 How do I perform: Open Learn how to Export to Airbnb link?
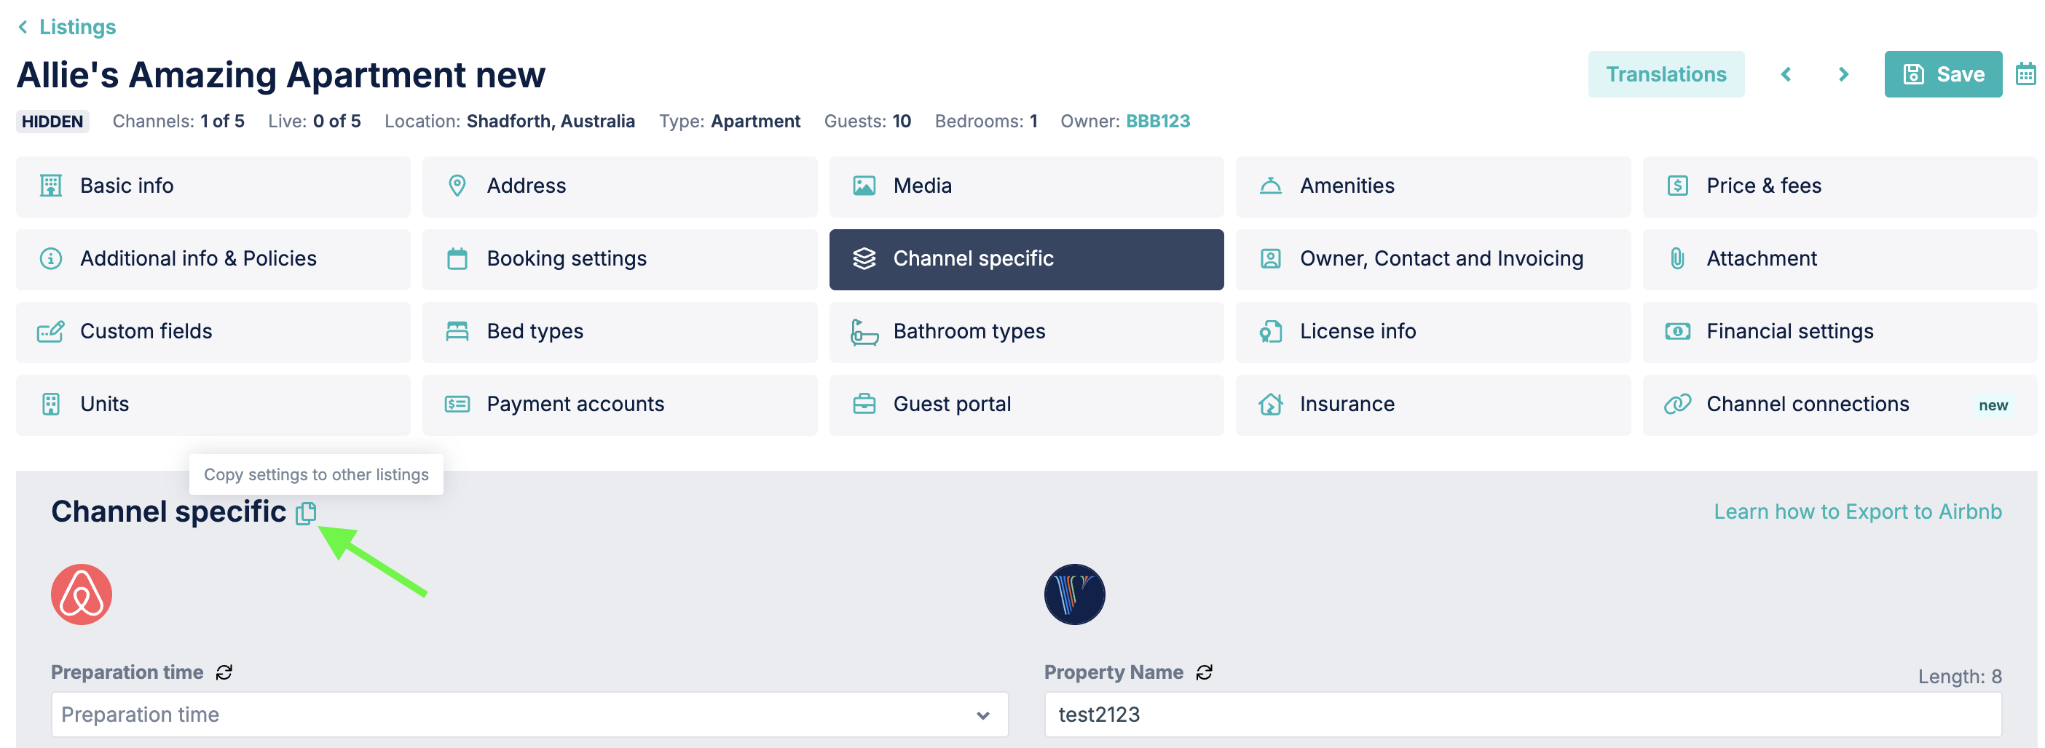click(x=1857, y=512)
